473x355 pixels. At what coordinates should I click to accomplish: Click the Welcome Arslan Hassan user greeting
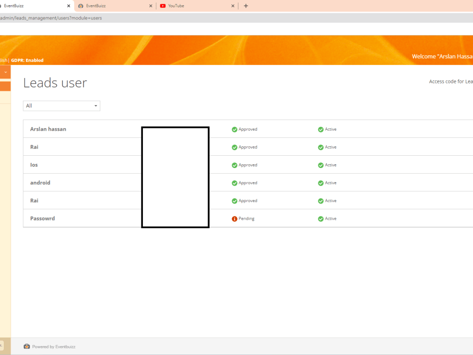pos(442,56)
